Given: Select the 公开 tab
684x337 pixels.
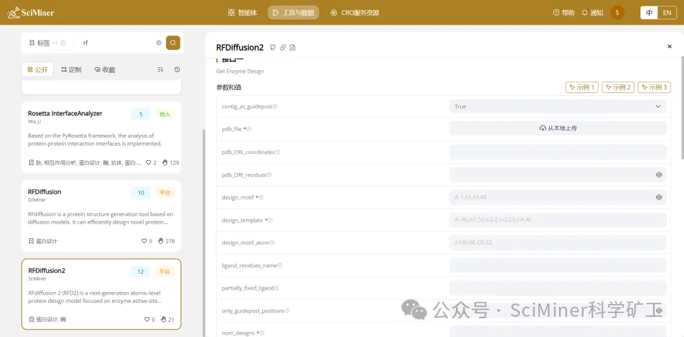Looking at the screenshot, I should coord(37,70).
